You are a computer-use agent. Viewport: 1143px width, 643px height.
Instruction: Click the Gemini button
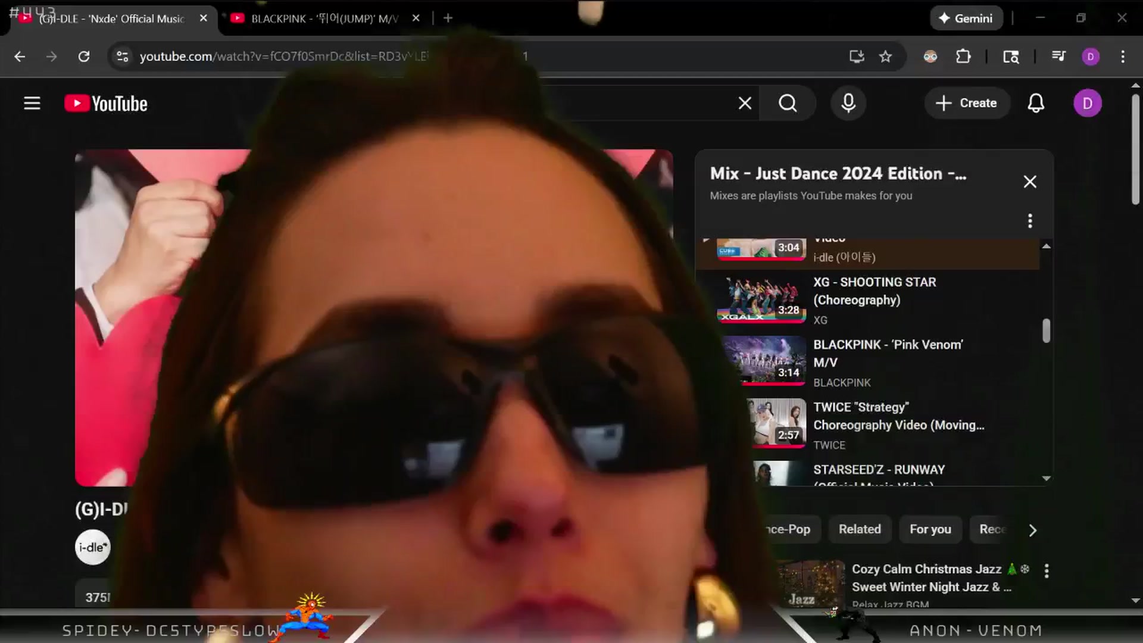(x=966, y=18)
